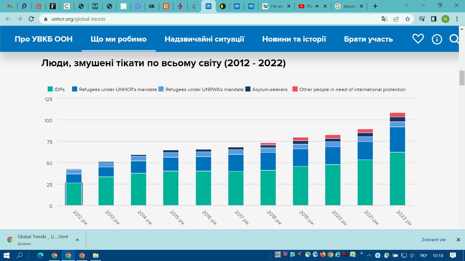Open 'Брати участь' navigation link

[x=368, y=39]
